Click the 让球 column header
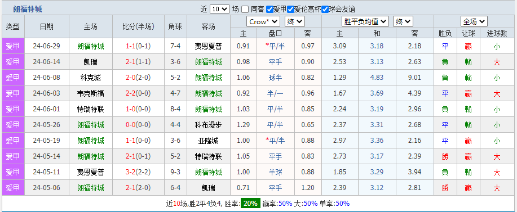Viewport: 517px width, 212px height. tap(468, 33)
